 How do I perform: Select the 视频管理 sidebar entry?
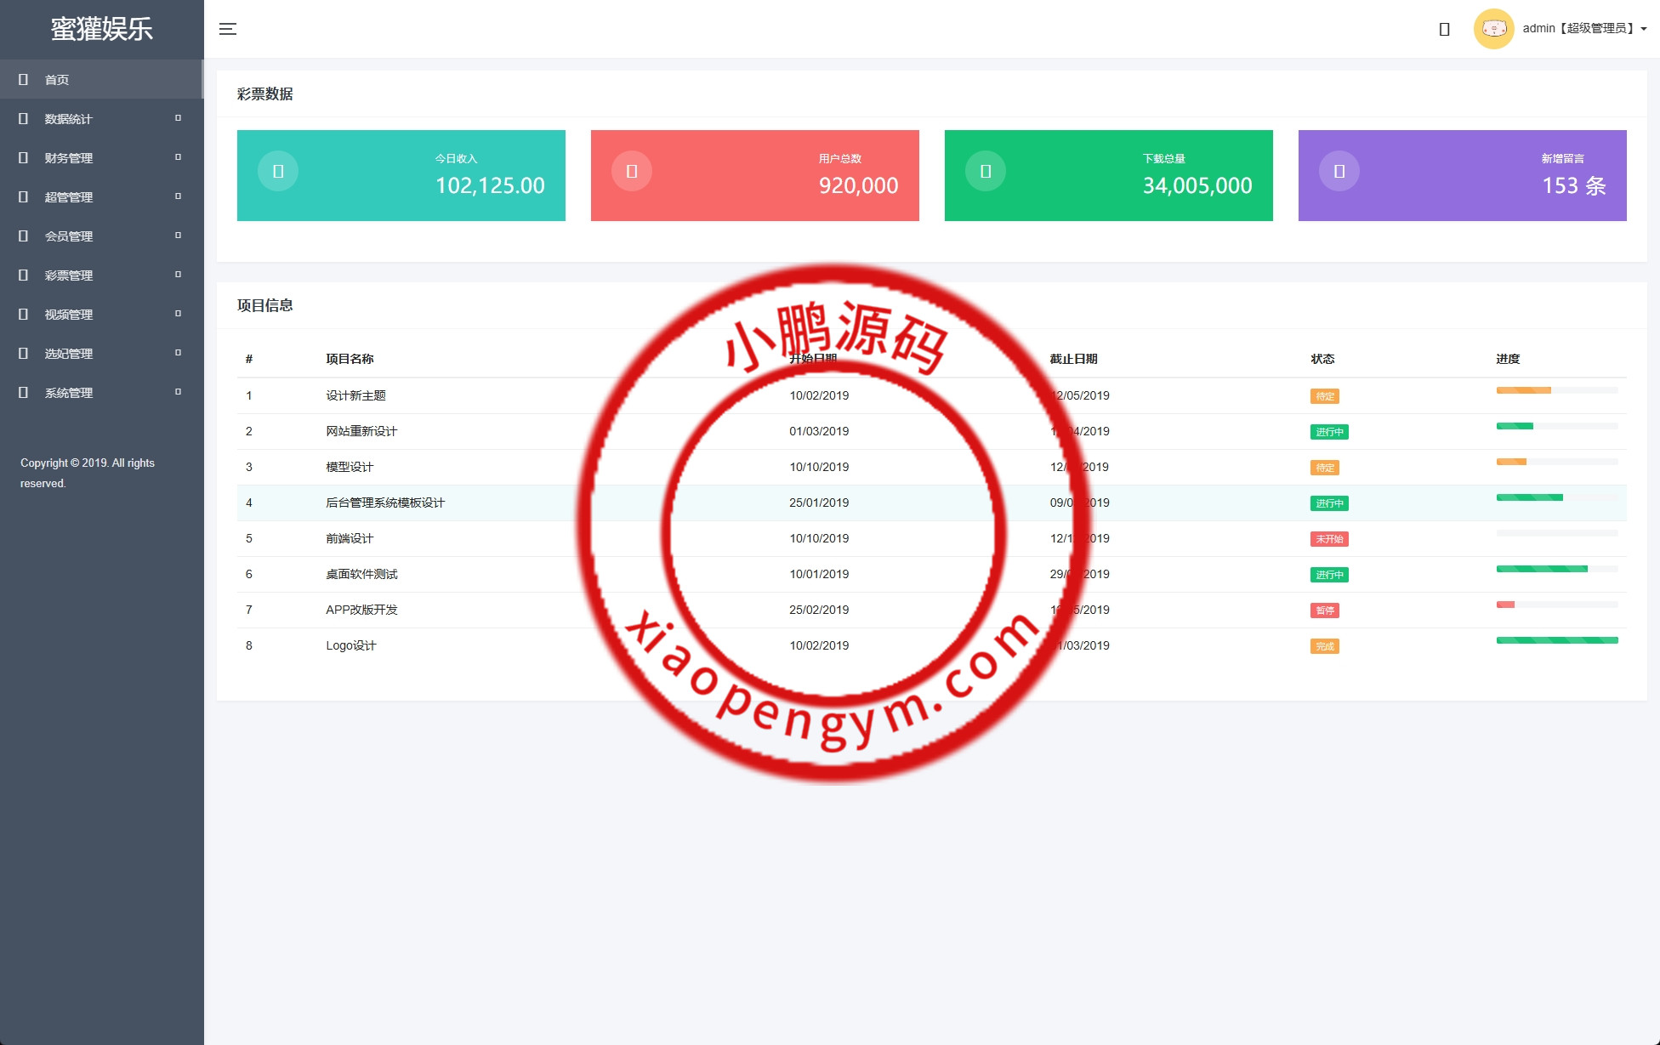tap(68, 315)
